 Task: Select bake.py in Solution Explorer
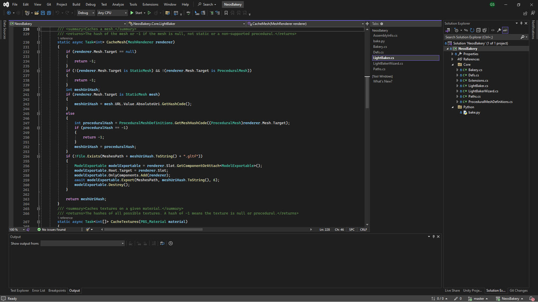[x=474, y=112]
